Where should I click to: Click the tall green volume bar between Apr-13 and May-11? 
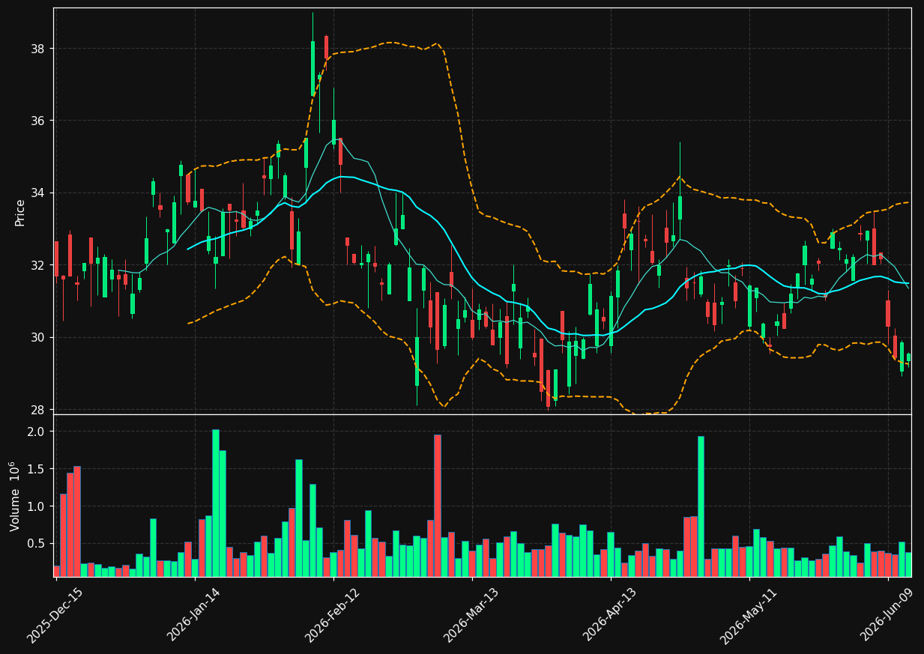click(701, 506)
